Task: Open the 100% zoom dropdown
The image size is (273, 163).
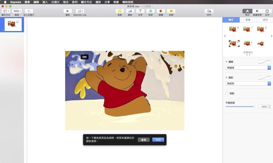Action: tap(17, 11)
